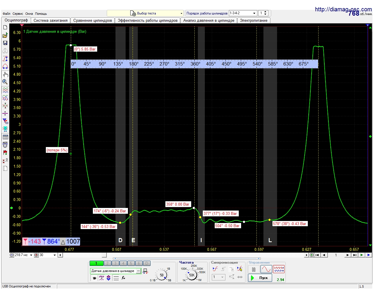The height and width of the screenshot is (290, 376).
Task: Switch to Система зажигания tab
Action: point(50,21)
